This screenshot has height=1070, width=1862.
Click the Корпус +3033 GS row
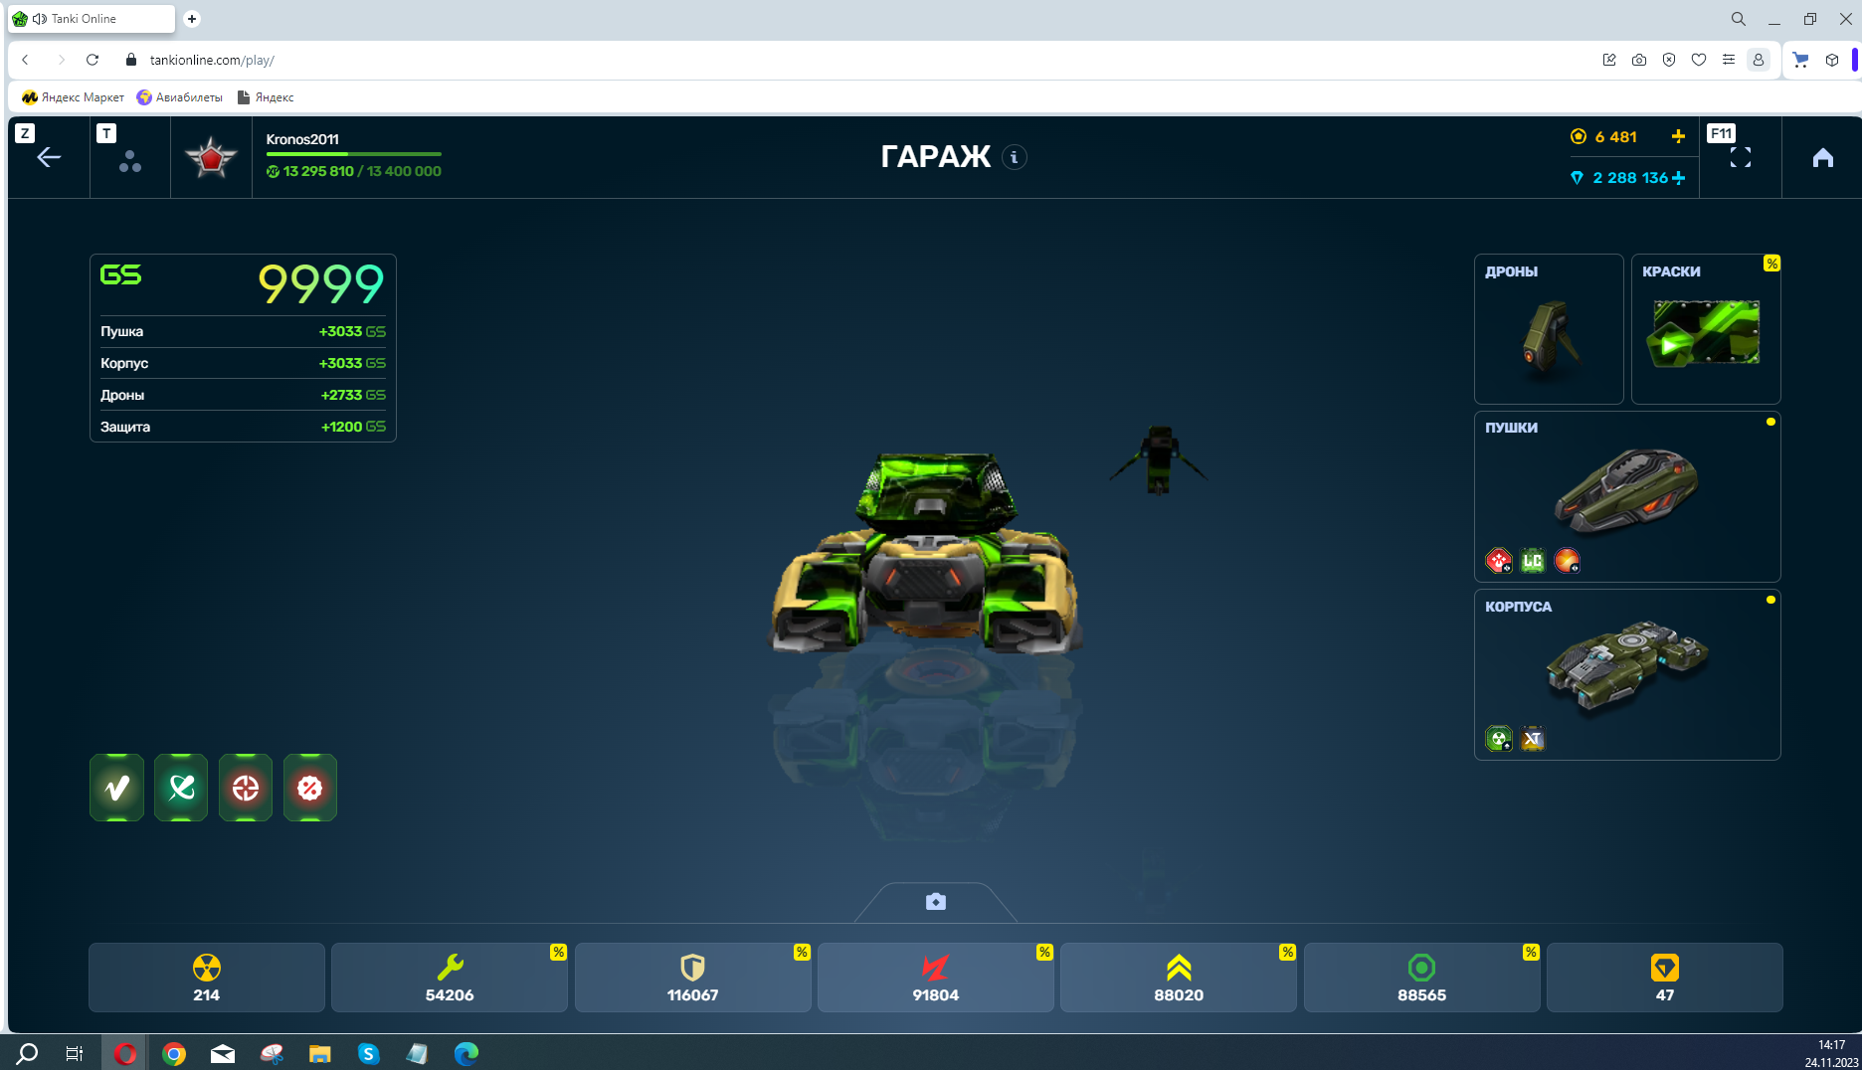pos(243,363)
